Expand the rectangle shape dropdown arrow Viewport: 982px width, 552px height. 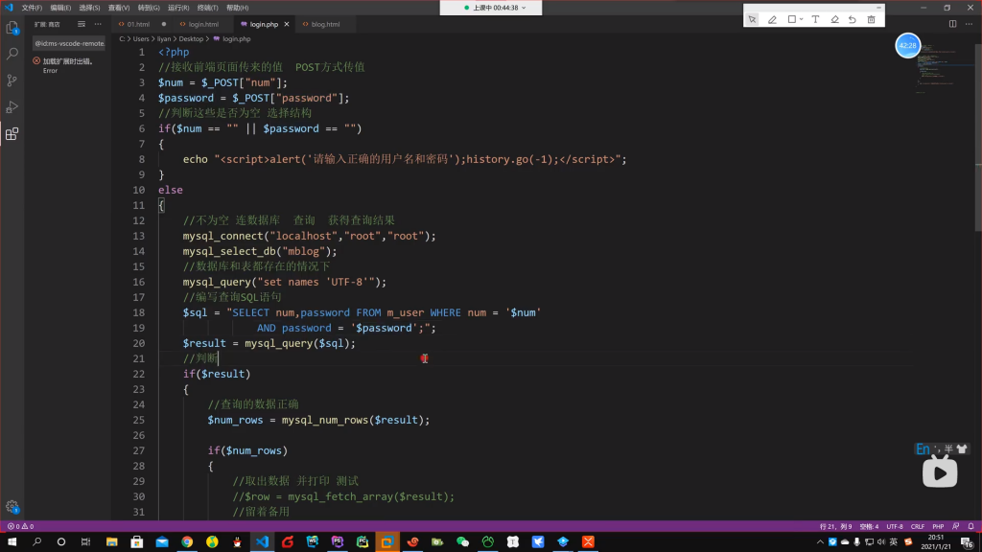802,19
